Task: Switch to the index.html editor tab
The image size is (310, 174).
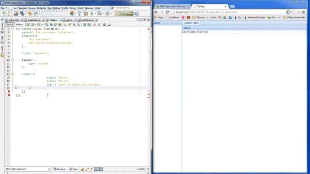Action: tap(14, 20)
